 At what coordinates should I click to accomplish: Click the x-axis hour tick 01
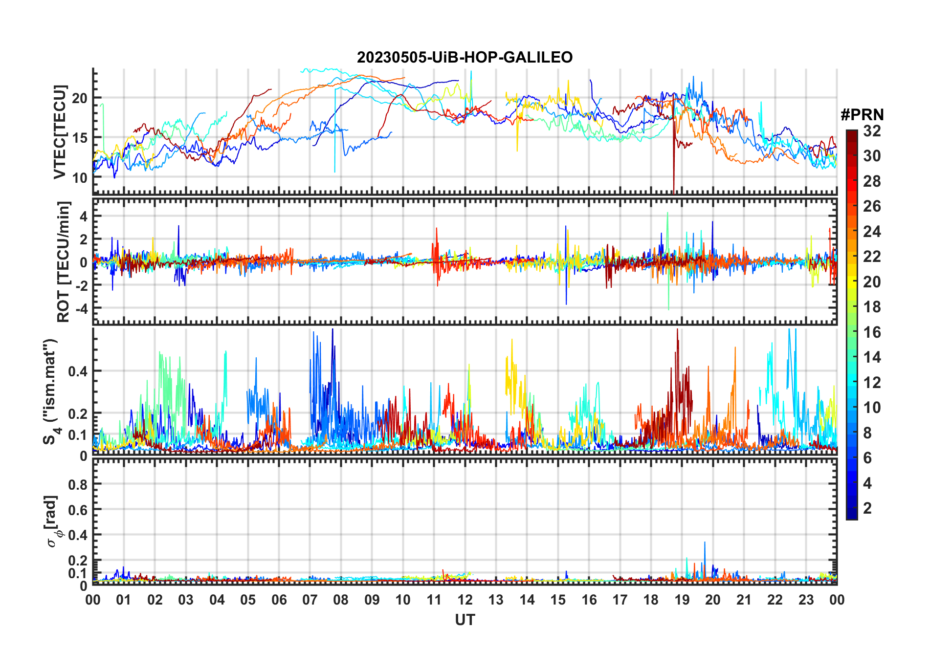124,600
